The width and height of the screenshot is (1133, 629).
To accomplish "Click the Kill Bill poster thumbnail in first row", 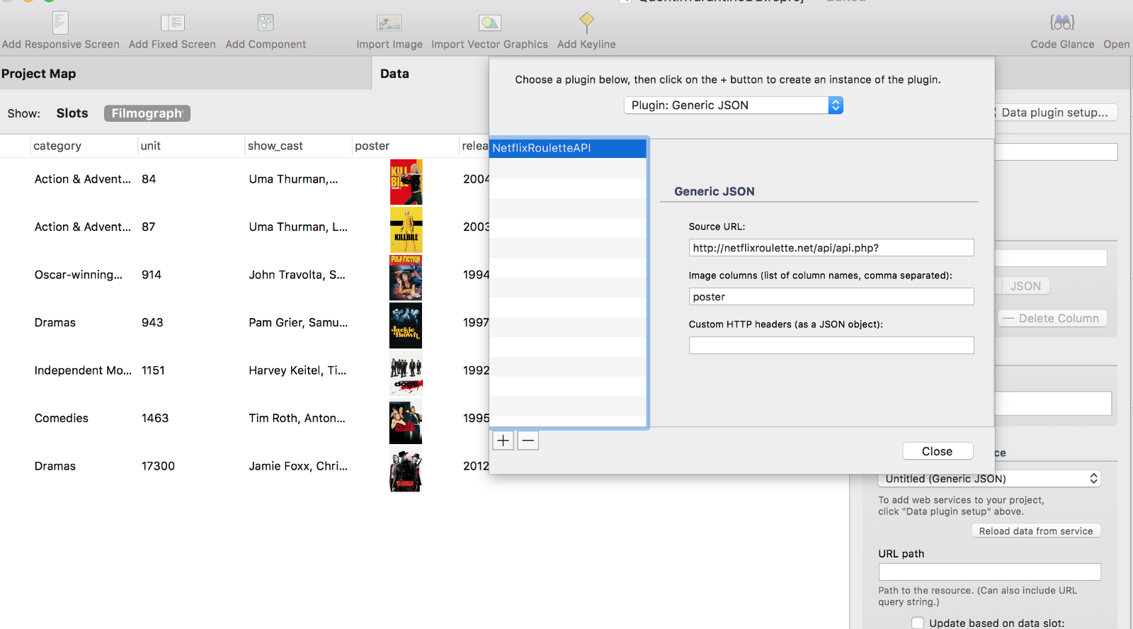I will 406,182.
